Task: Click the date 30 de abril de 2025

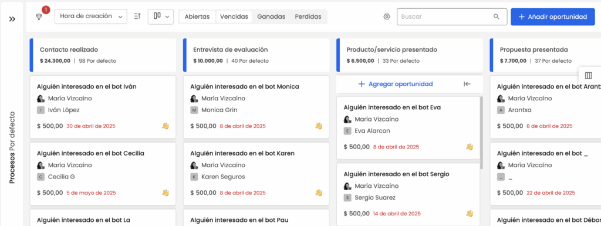Action: 91,126
